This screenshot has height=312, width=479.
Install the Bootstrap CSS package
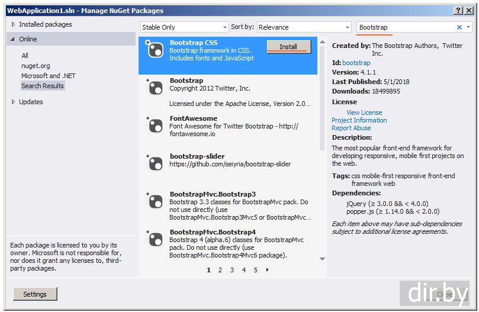coord(288,47)
